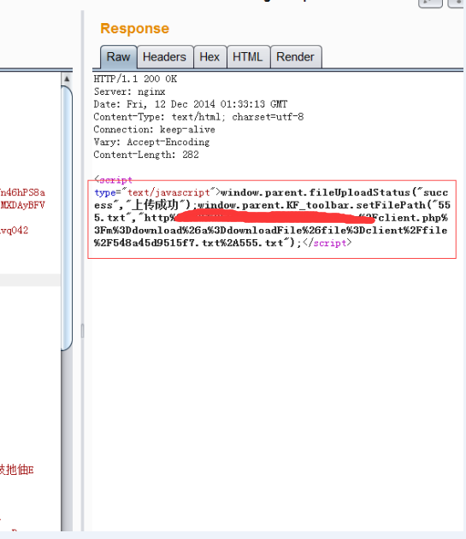Viewport: 466px width, 539px height.
Task: Click the 'Content-Length: 282' line
Action: pos(146,155)
